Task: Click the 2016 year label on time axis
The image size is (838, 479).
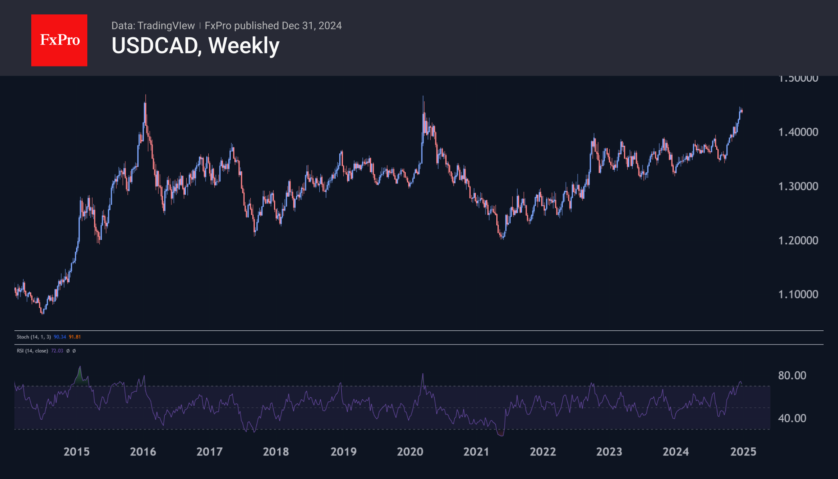Action: tap(143, 452)
